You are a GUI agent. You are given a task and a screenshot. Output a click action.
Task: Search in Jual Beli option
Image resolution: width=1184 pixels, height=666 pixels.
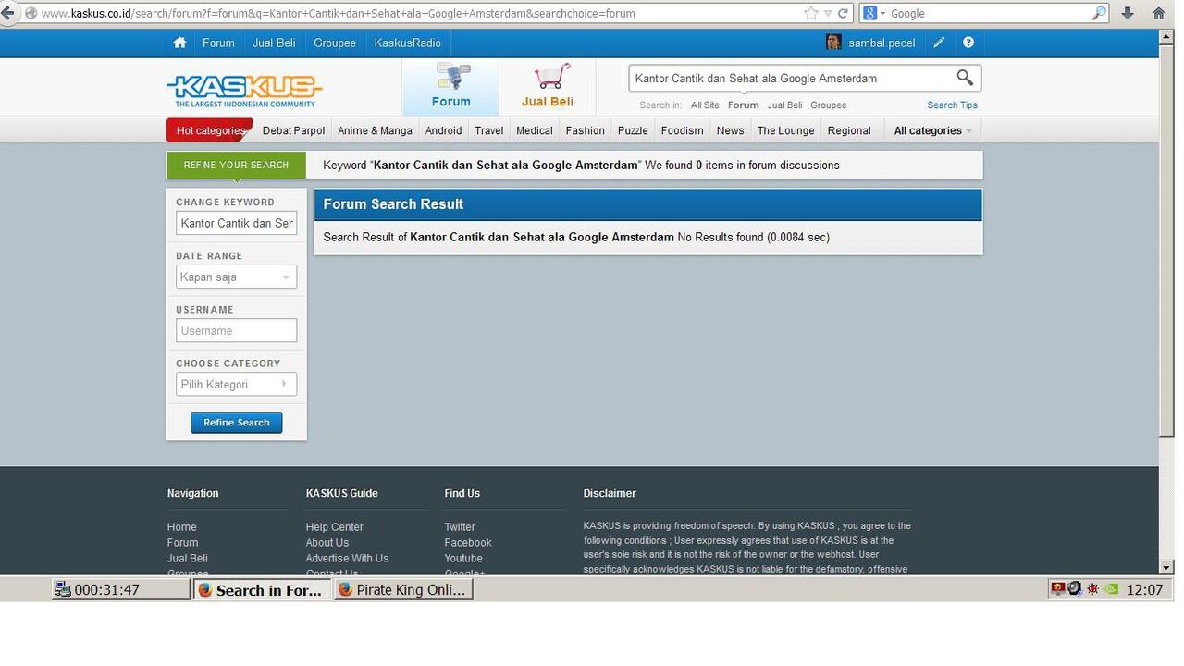tap(784, 105)
